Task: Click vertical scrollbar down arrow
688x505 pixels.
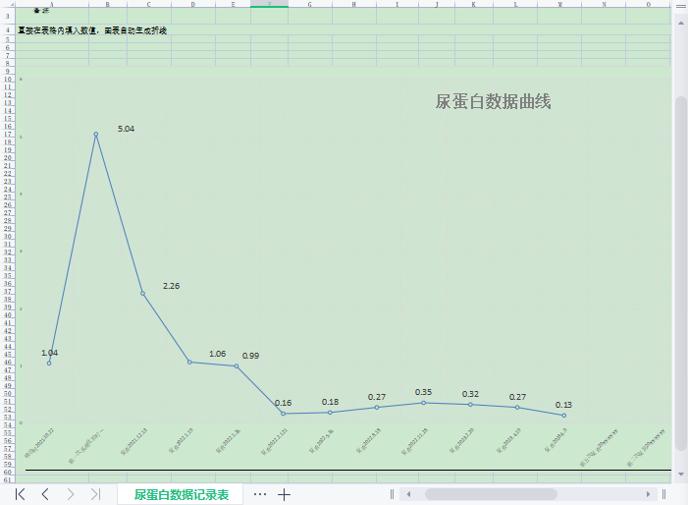Action: pyautogui.click(x=680, y=473)
